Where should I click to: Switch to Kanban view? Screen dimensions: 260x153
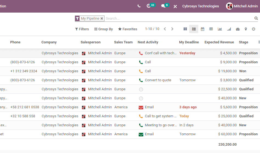185,29
